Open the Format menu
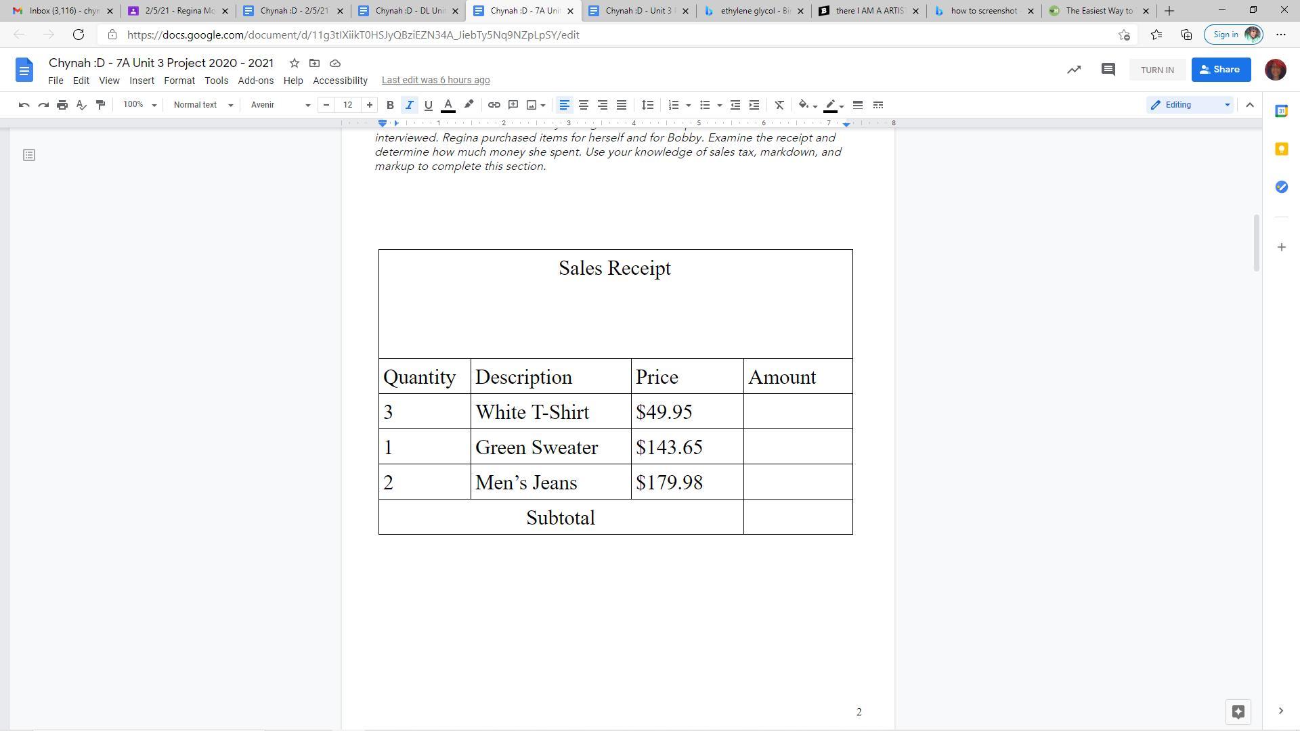1300x731 pixels. (x=179, y=81)
